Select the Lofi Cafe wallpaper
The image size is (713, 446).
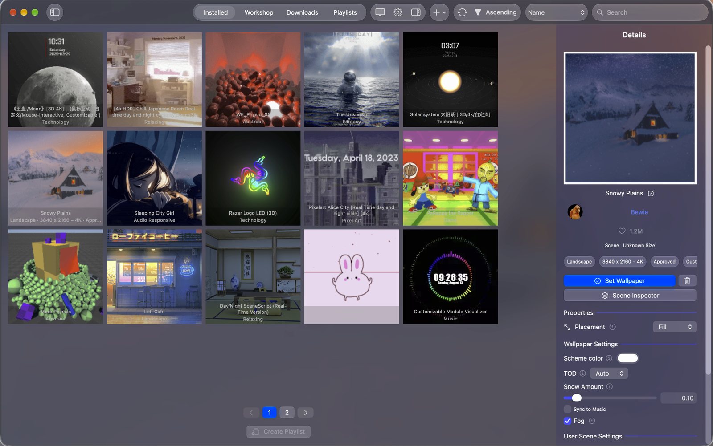[x=154, y=277]
